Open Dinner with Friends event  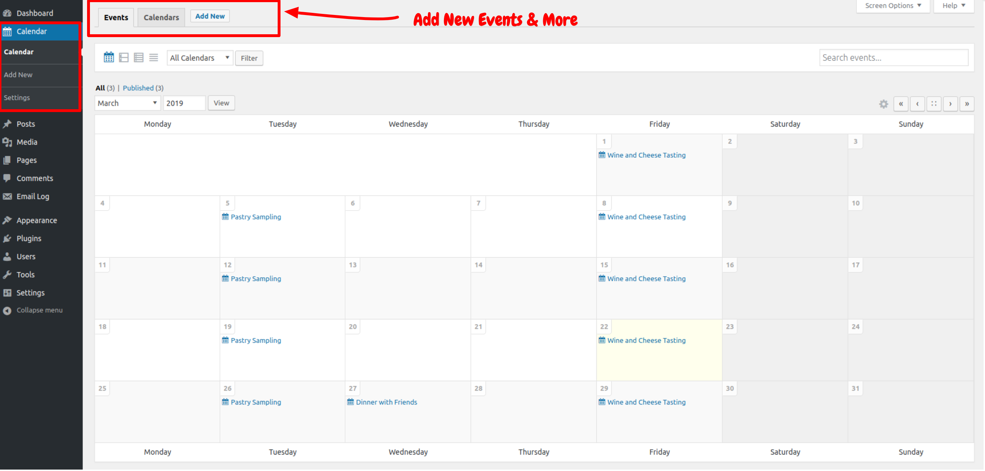(386, 402)
